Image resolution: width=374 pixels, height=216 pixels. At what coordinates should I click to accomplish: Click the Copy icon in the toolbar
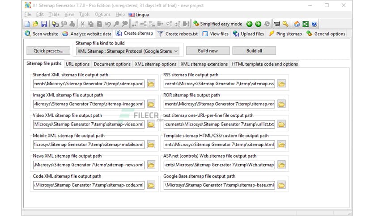point(91,24)
